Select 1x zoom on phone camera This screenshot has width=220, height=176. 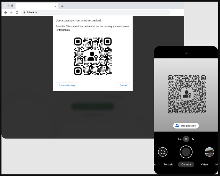tap(186, 139)
